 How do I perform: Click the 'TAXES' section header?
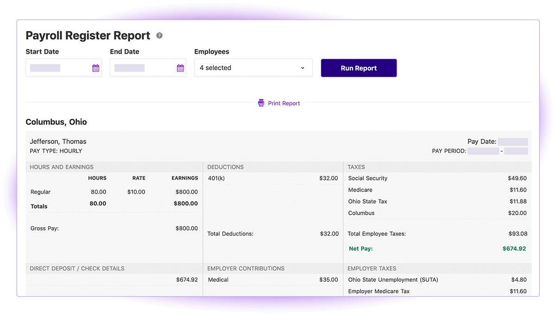click(356, 167)
